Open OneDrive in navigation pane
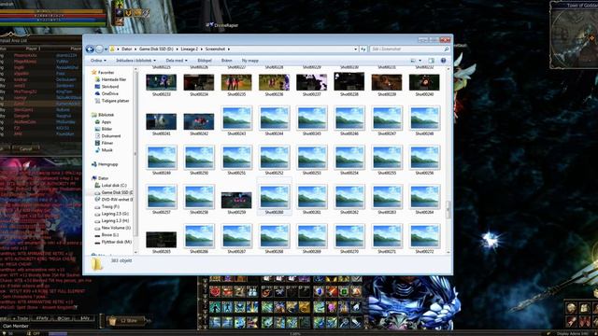The height and width of the screenshot is (336, 598). (107, 93)
